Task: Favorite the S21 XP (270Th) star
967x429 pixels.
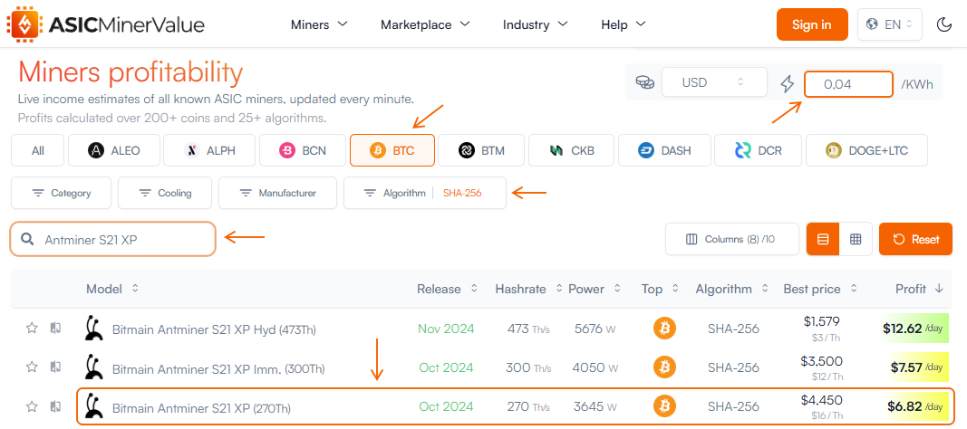Action: click(x=32, y=406)
